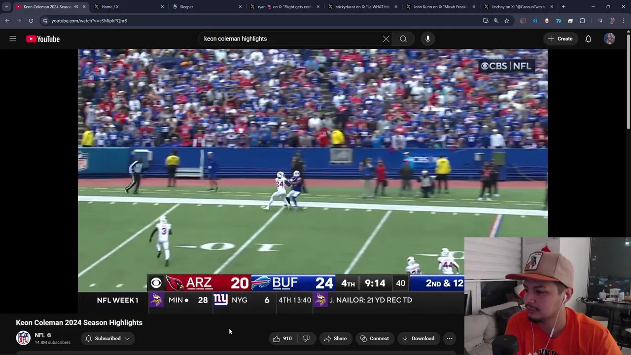Open the YouTube hamburger guide menu

13,39
